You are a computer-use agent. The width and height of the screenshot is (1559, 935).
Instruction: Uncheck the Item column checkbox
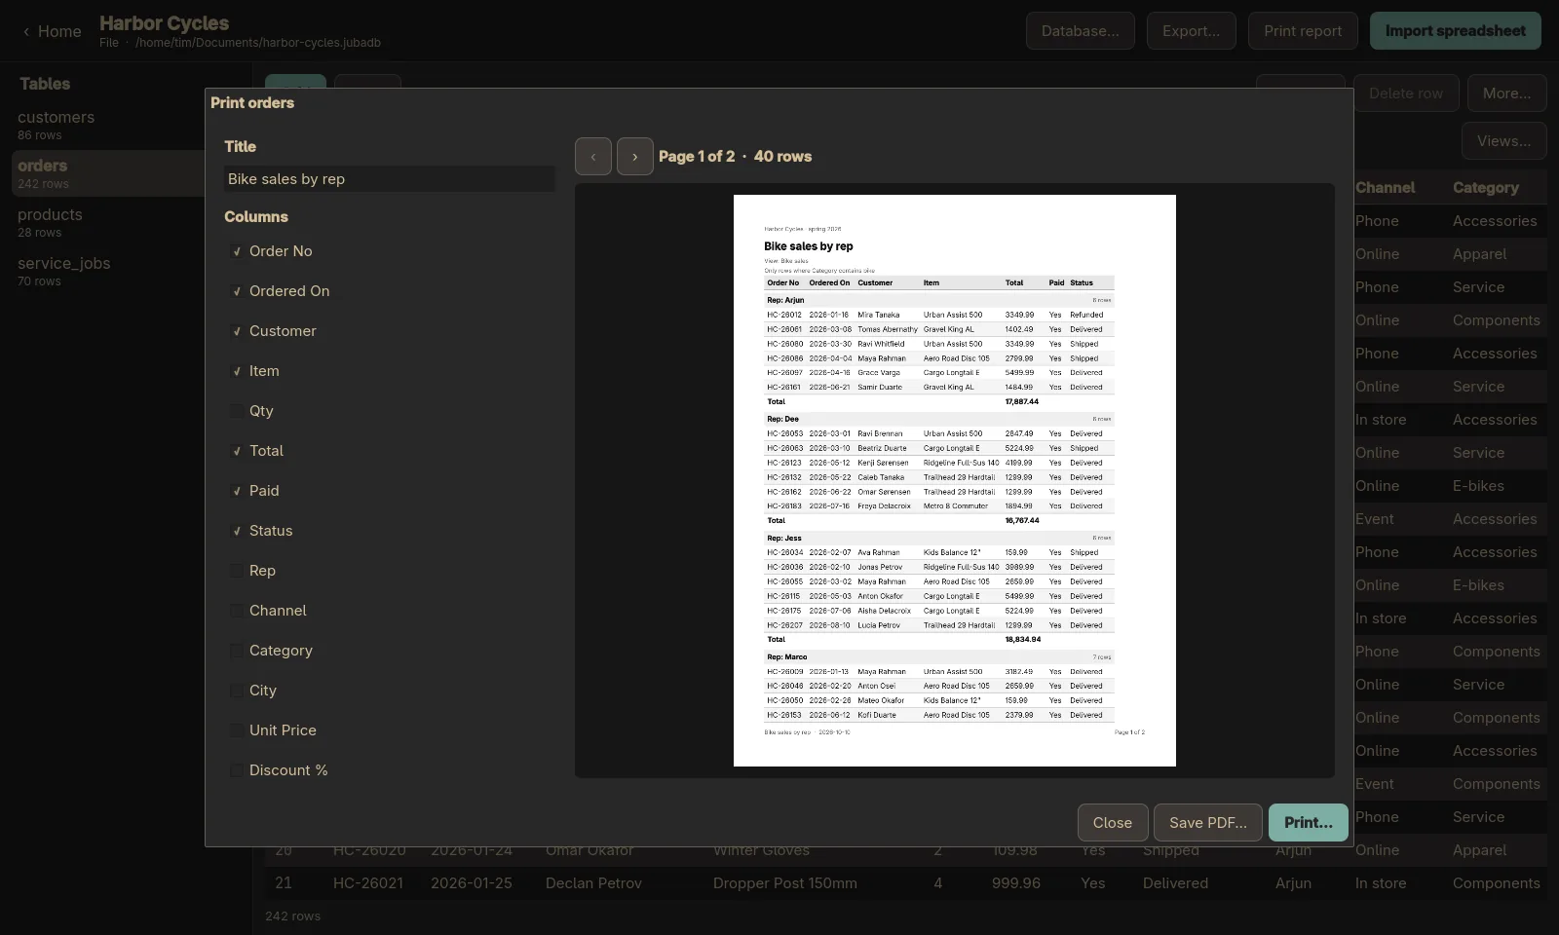[237, 371]
